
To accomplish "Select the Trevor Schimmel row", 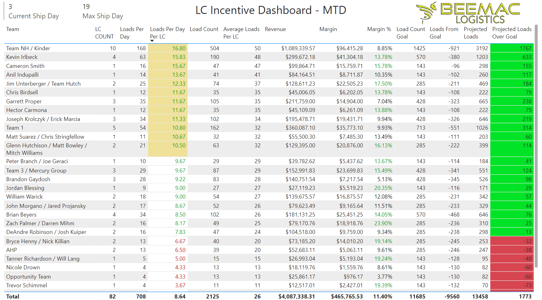I will 269,285.
